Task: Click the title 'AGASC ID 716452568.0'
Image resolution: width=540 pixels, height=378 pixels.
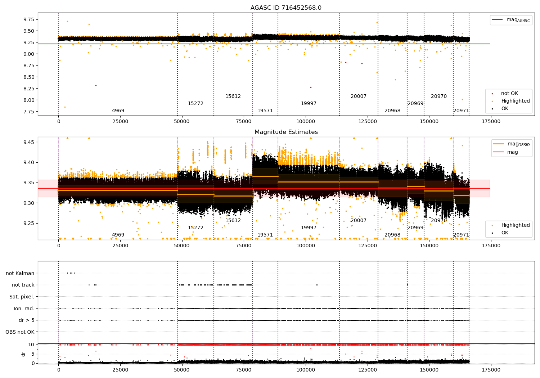Action: tap(286, 8)
